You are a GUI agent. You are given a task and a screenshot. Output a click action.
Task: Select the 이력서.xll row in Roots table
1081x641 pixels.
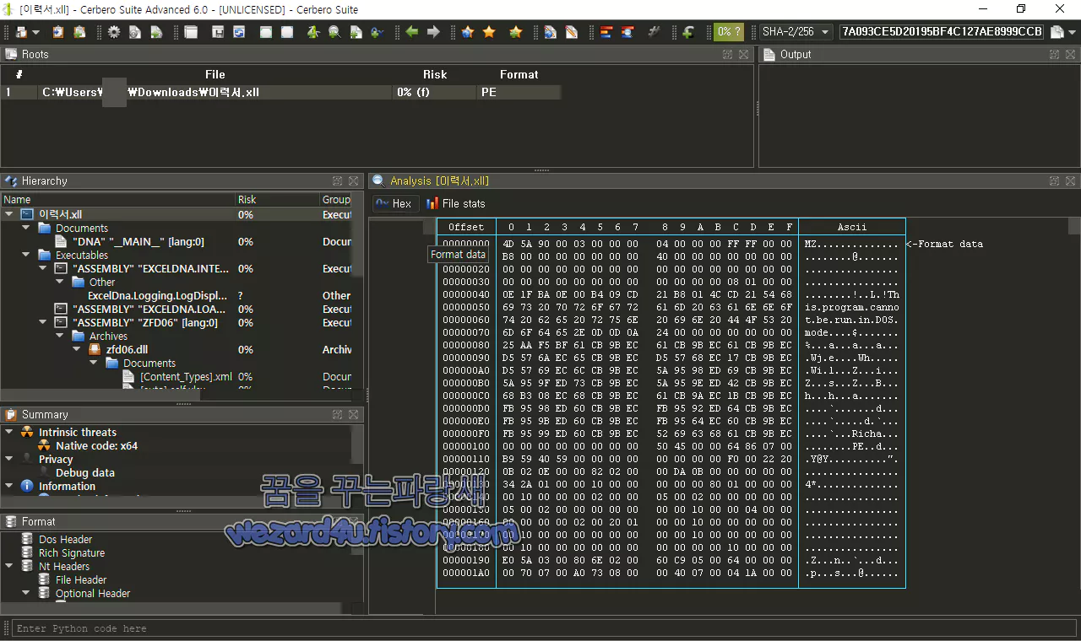(x=281, y=92)
